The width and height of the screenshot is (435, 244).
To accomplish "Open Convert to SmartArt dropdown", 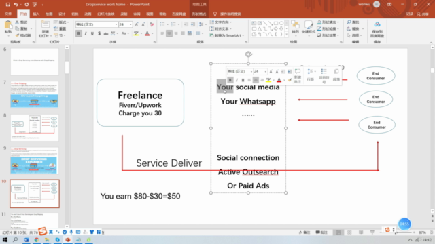I will (227, 35).
